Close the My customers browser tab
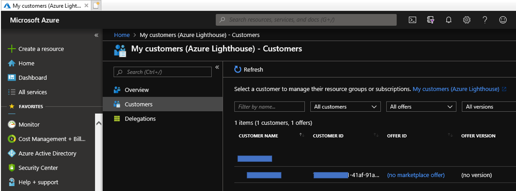Image resolution: width=516 pixels, height=191 pixels. tap(86, 5)
